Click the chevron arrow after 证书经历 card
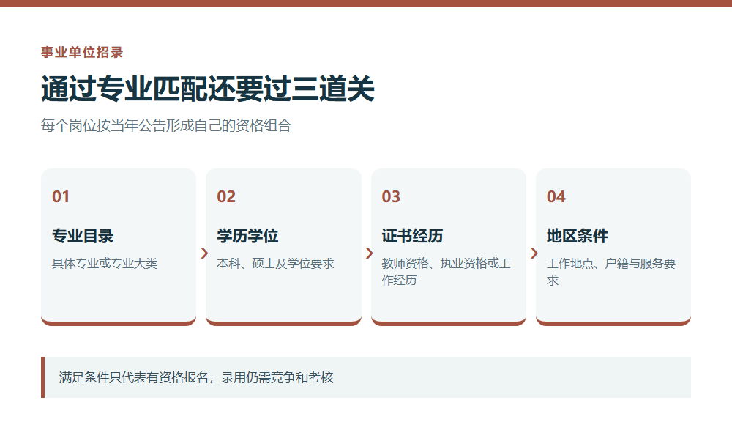 [534, 253]
